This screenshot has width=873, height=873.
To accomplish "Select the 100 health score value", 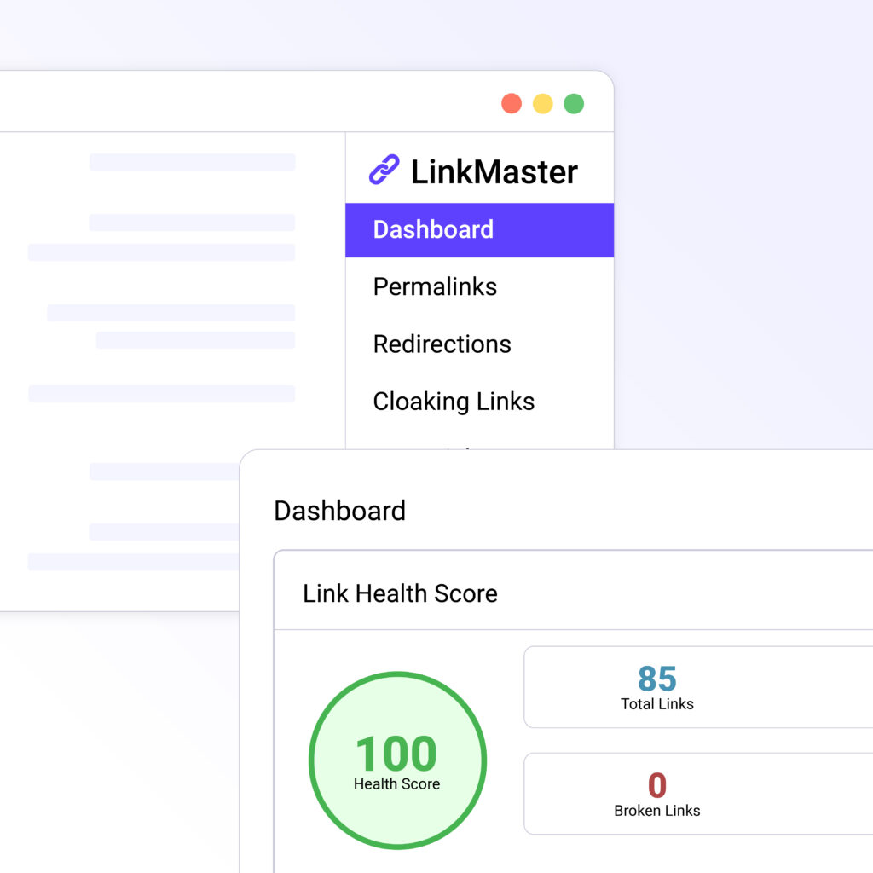I will point(396,754).
